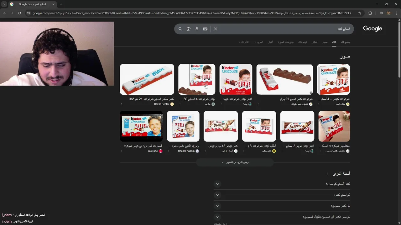Expand question كم إصبع كندر؟

click(282, 195)
